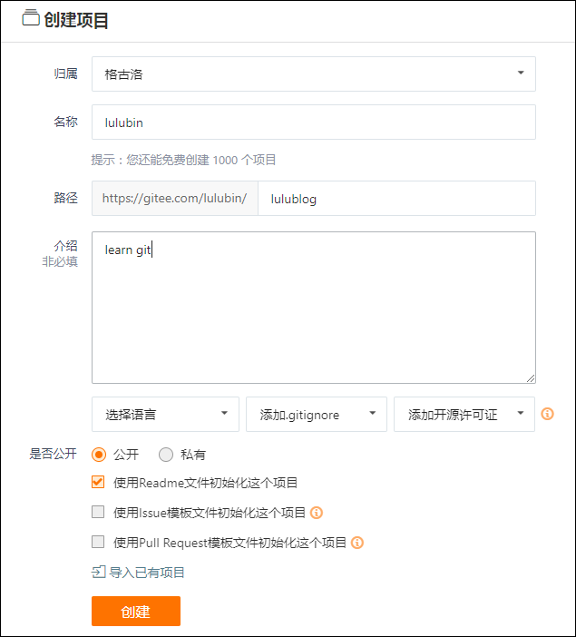The width and height of the screenshot is (576, 637).
Task: Open the 选择语言 dropdown
Action: pyautogui.click(x=165, y=415)
